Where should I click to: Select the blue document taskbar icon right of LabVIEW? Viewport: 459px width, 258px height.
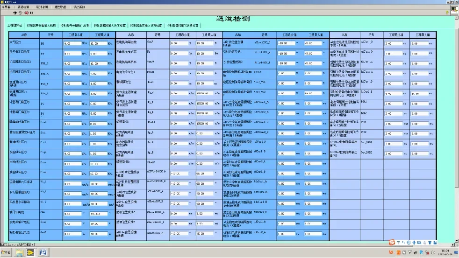43,252
